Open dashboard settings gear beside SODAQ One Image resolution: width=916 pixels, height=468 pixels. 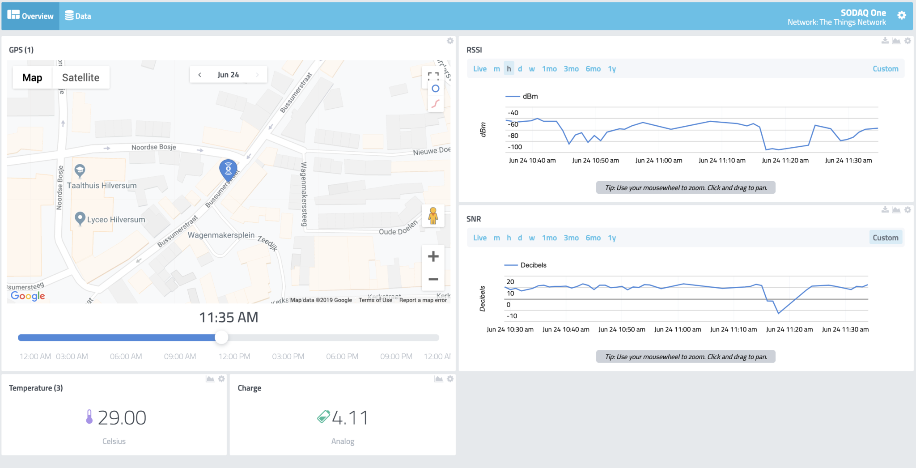pos(902,15)
